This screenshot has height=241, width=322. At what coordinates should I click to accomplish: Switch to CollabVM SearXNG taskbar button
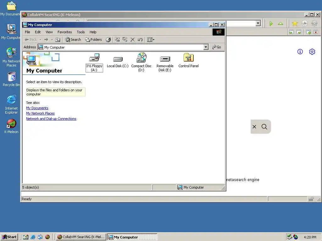click(81, 237)
